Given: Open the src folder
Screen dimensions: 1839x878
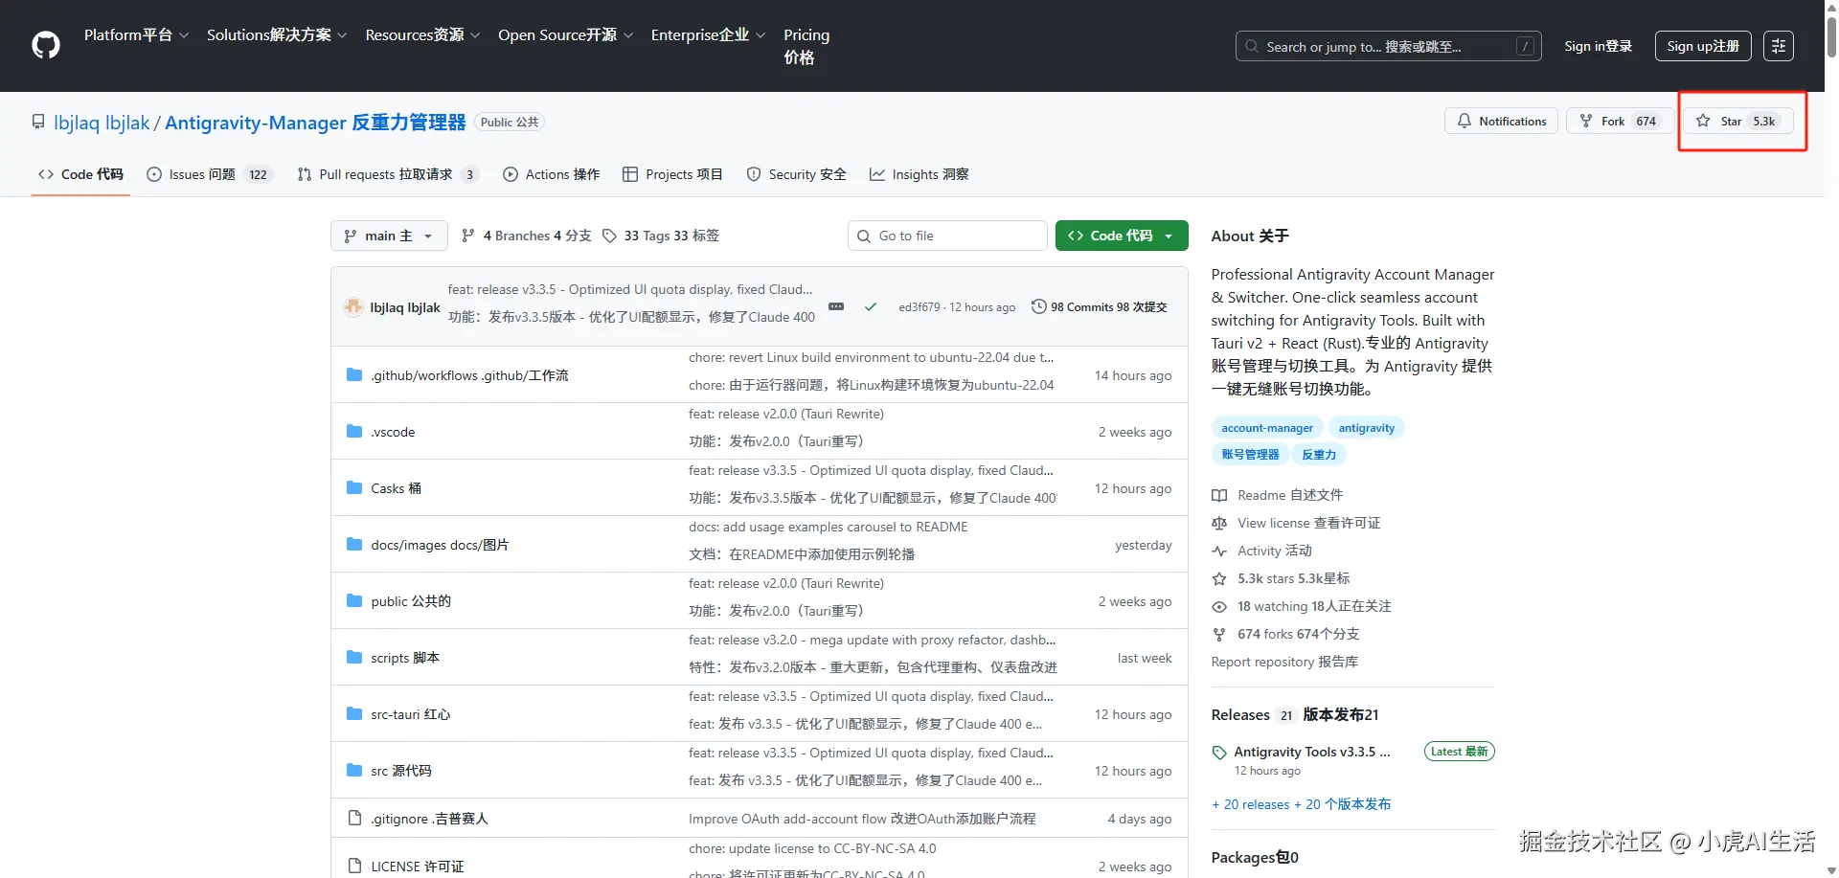Looking at the screenshot, I should pos(401,770).
